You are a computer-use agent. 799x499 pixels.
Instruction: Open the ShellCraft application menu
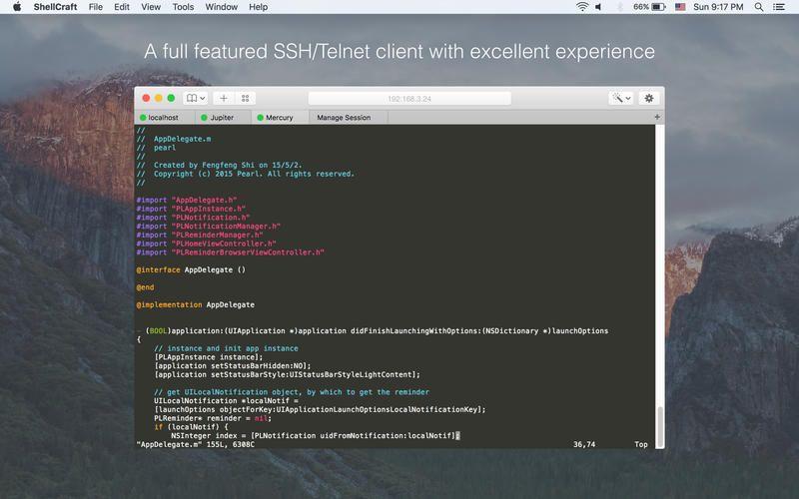(55, 7)
